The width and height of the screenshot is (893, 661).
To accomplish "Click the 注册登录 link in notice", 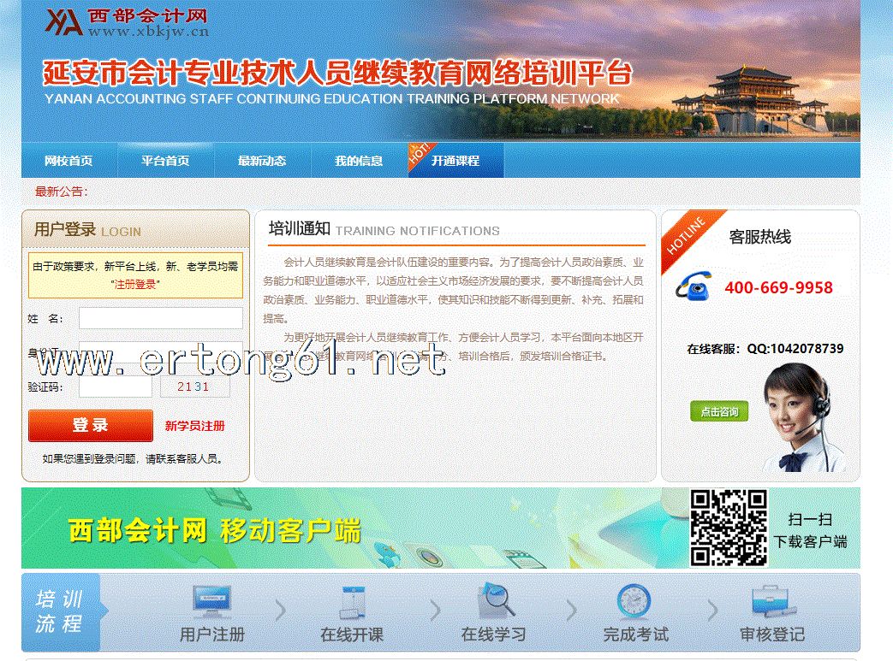I will 135,285.
